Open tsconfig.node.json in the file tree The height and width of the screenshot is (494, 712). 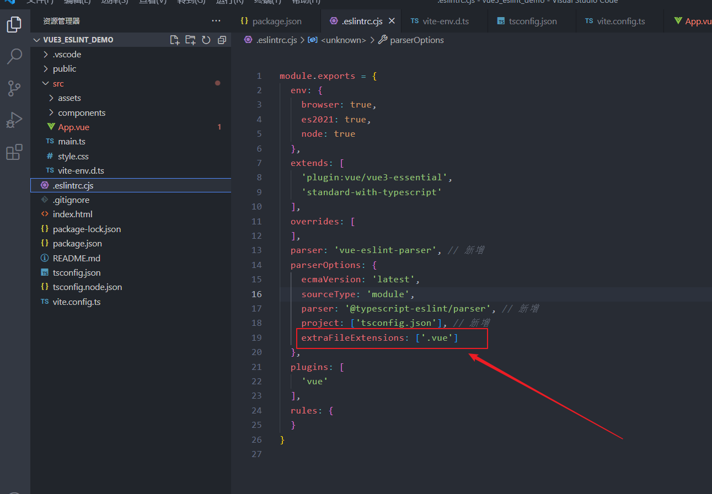click(x=131, y=287)
